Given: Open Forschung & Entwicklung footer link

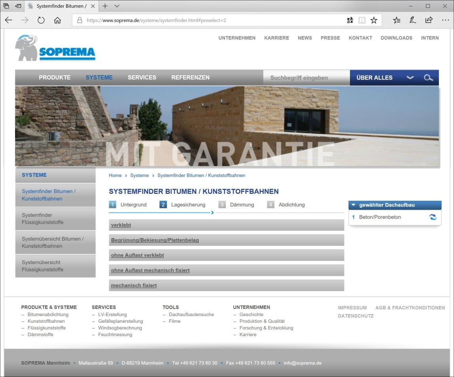Looking at the screenshot, I should click(267, 328).
